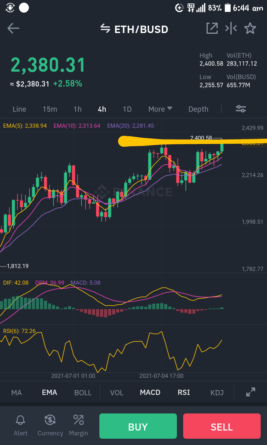Screen dimensions: 267x445
Task: Toggle the EMA indicator on chart
Action: coord(50,393)
